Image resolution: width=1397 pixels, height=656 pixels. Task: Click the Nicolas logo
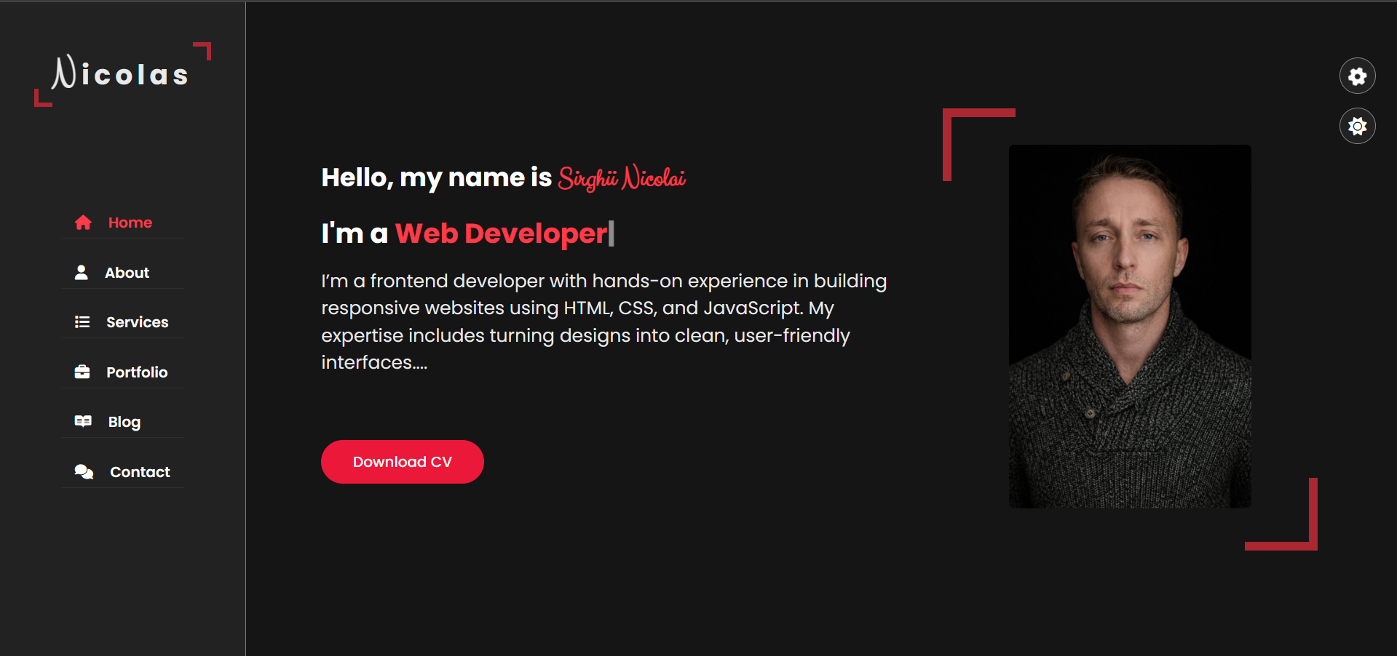point(122,74)
